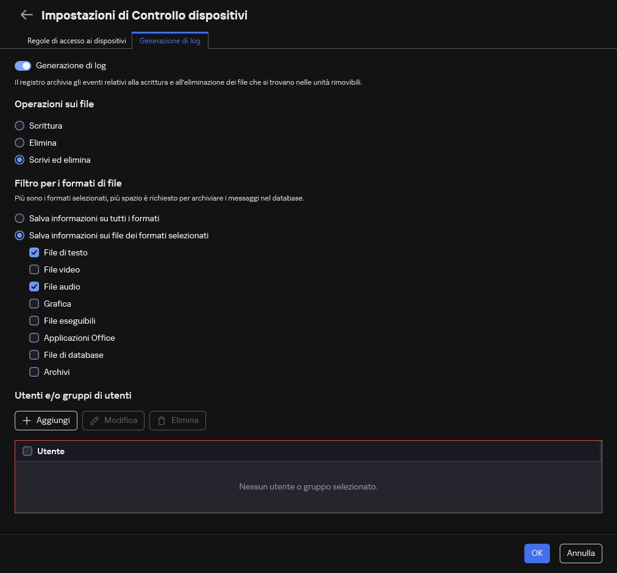The image size is (617, 573).
Task: Select the Scrittura radio option
Action: 20,126
